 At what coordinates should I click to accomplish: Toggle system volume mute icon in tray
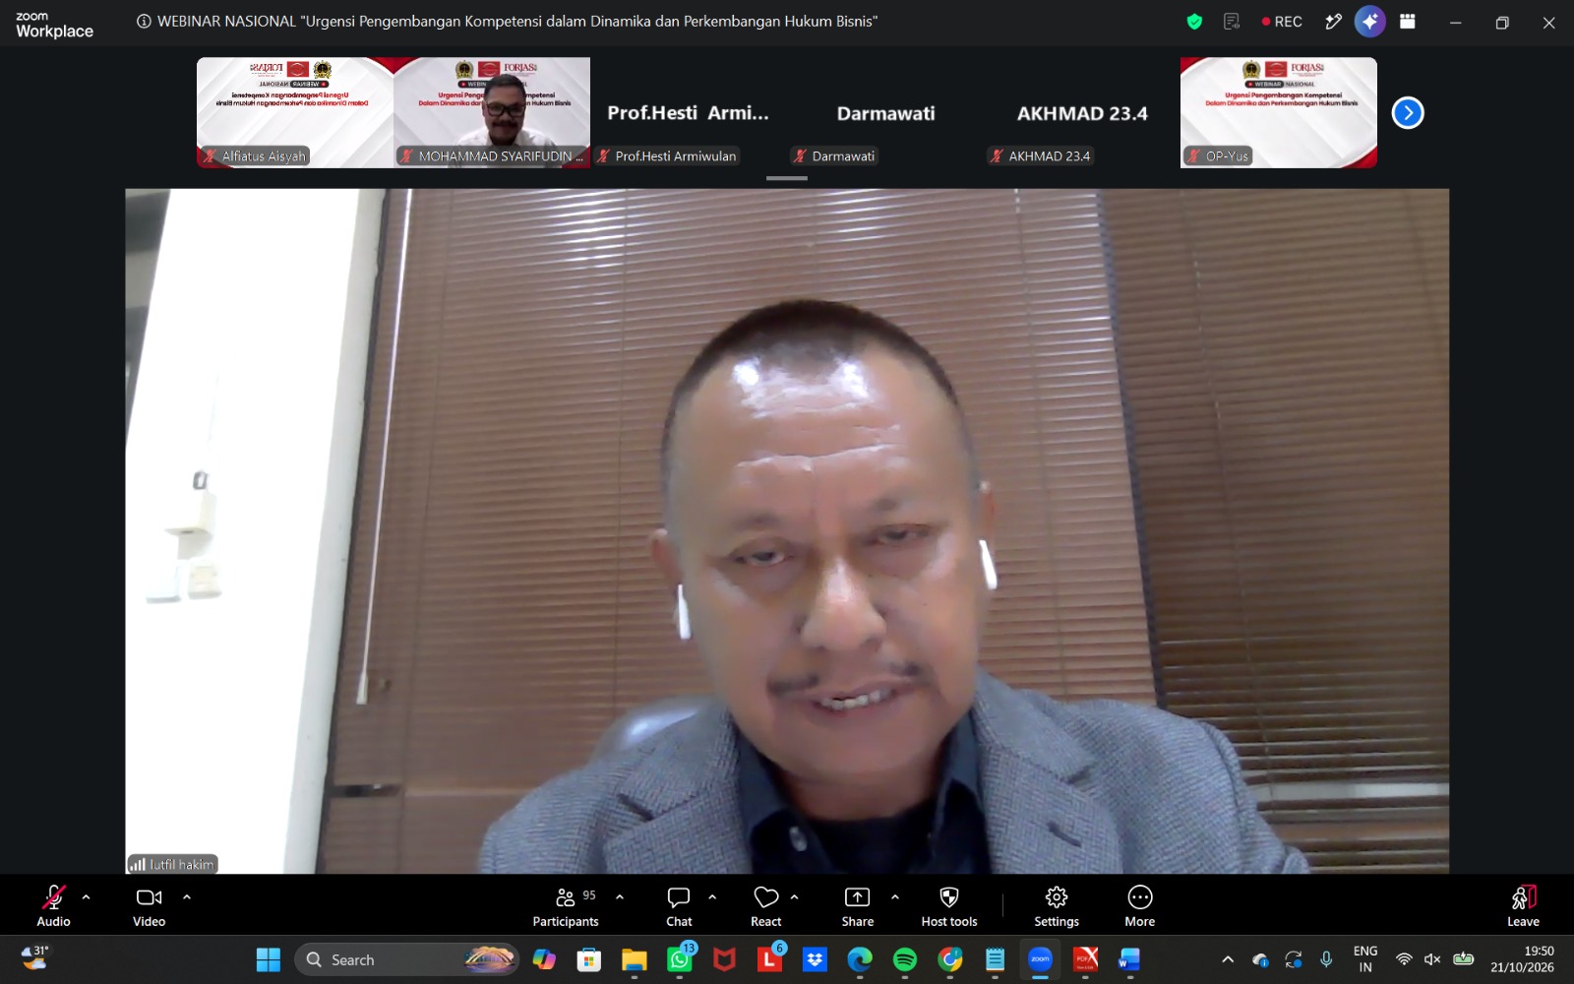click(x=1432, y=959)
